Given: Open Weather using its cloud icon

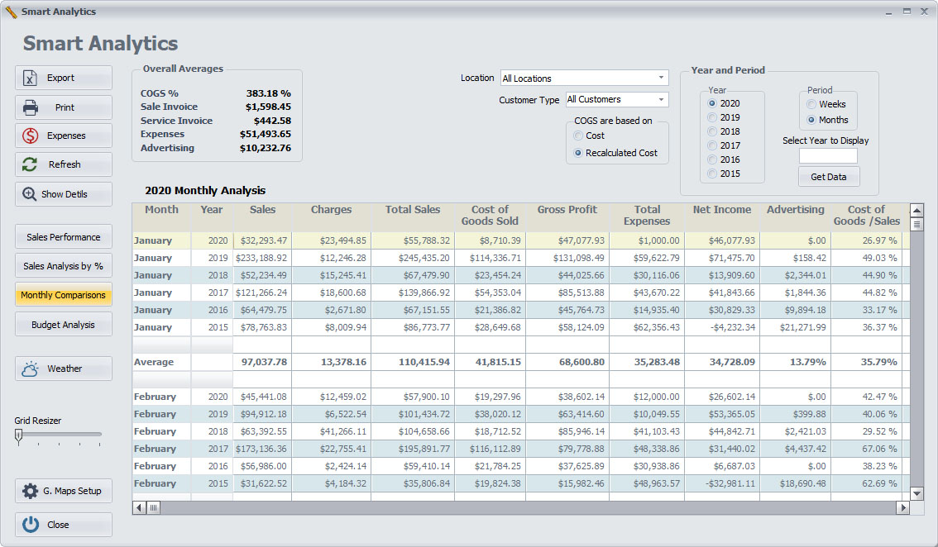Looking at the screenshot, I should coord(27,369).
